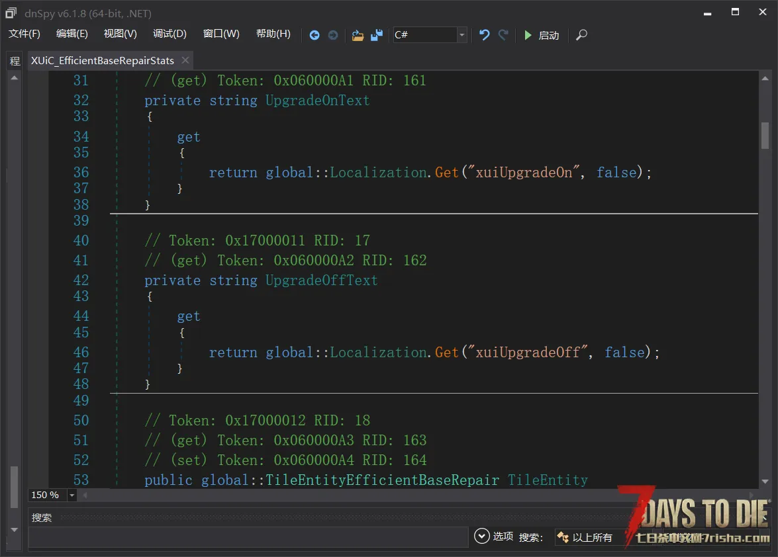Screen dimensions: 778x557
Task: Click the left panel's scroll-down arrow
Action: click(15, 530)
